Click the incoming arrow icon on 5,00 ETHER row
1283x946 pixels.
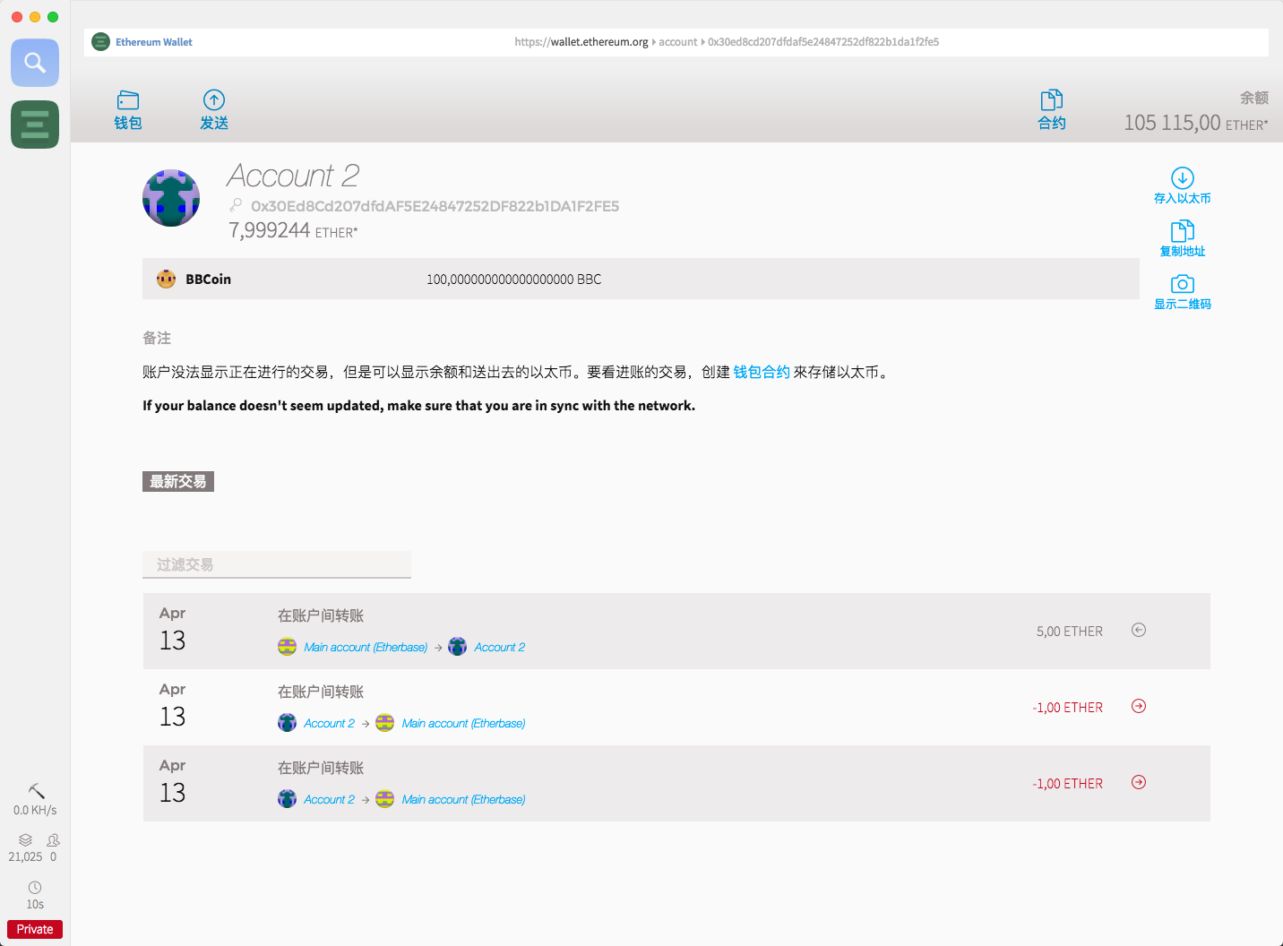(1139, 630)
